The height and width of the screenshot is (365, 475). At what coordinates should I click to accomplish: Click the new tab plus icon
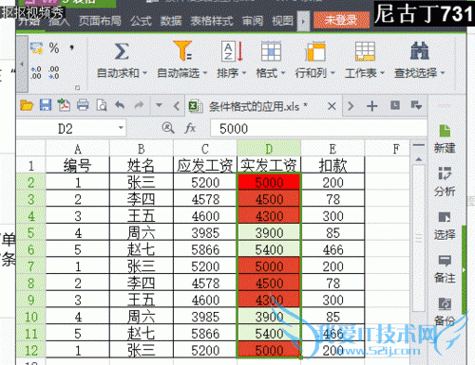click(372, 106)
